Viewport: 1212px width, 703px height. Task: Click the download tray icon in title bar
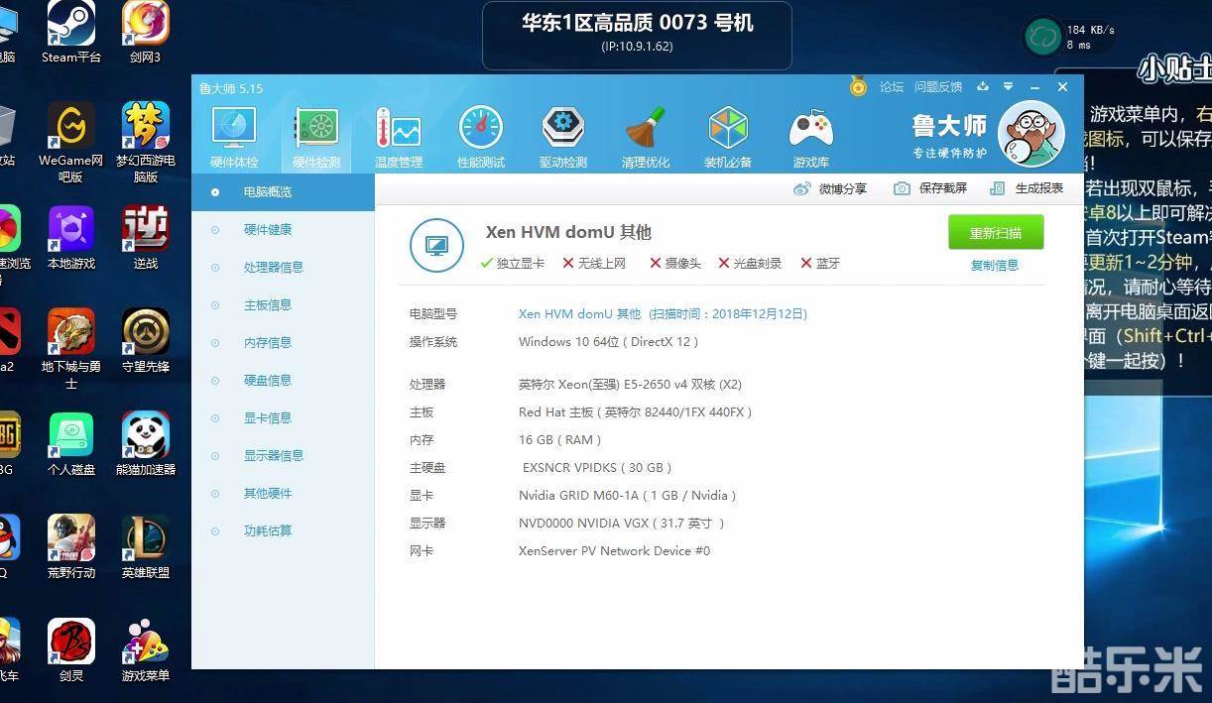pyautogui.click(x=982, y=87)
